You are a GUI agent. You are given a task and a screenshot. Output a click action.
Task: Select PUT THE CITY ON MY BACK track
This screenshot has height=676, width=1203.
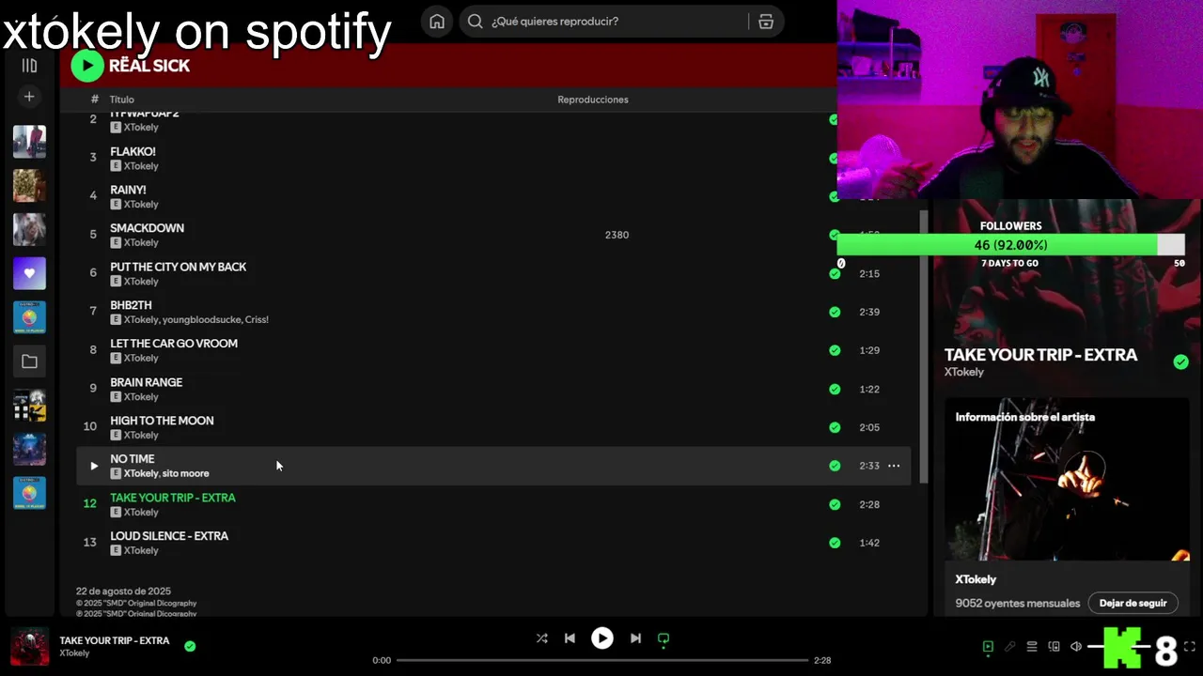tap(178, 267)
